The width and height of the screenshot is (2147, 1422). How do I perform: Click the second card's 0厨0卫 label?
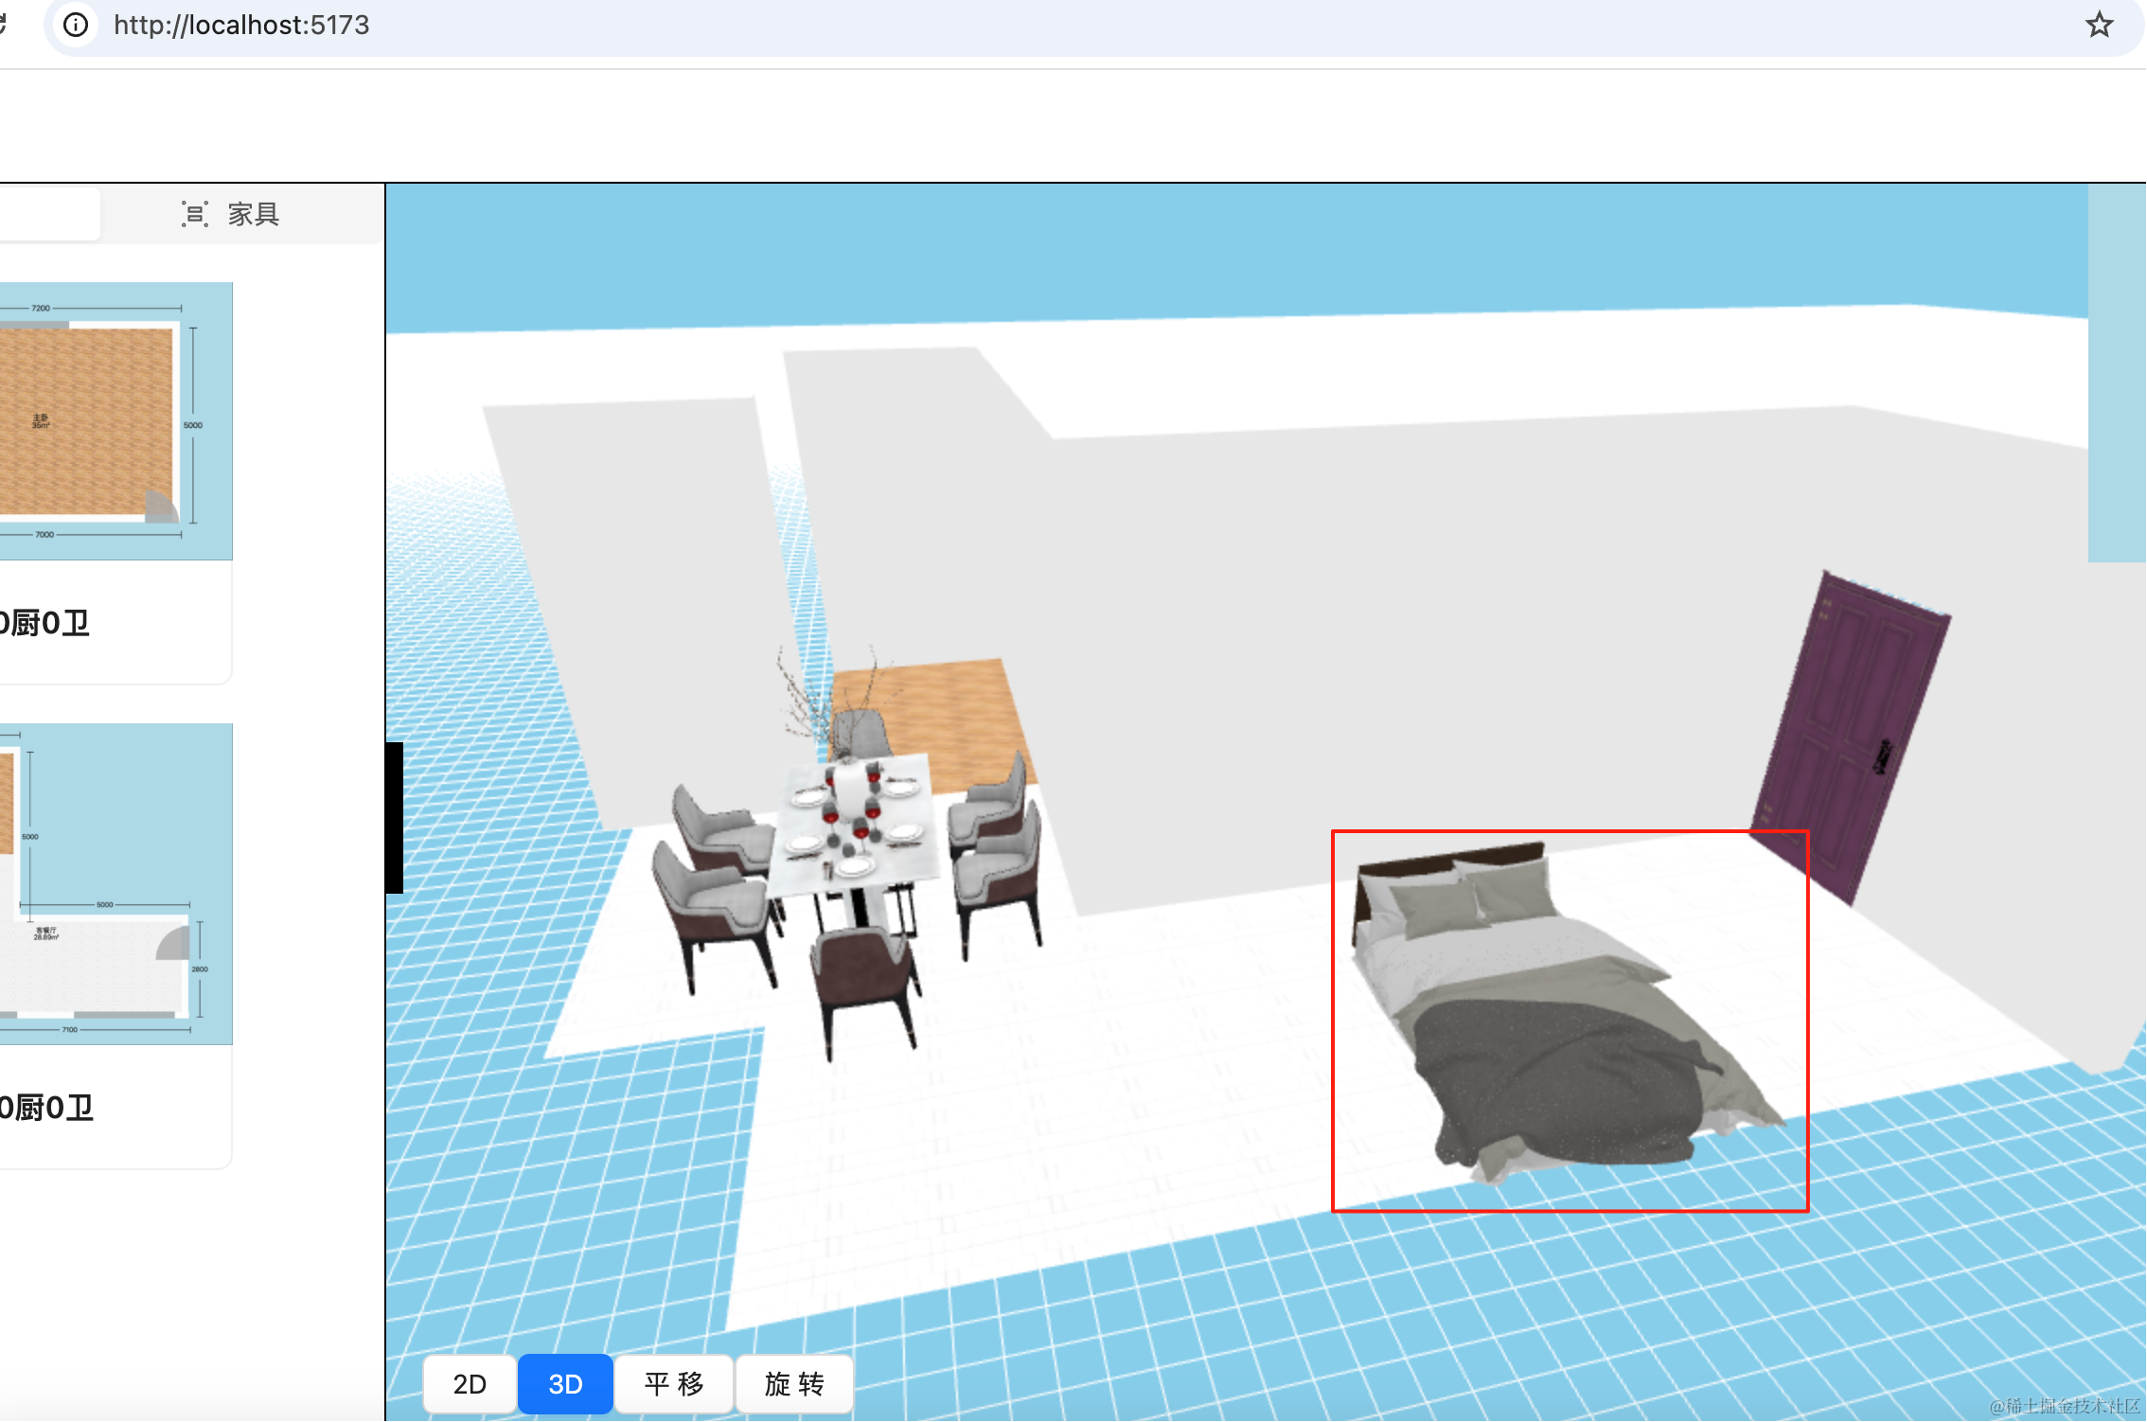[46, 1107]
